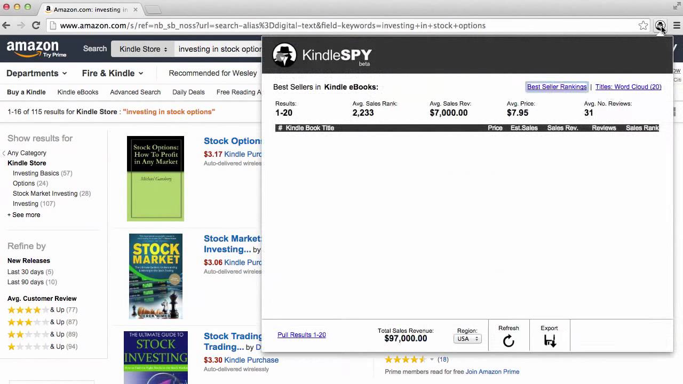Sort by Kindle Book Title column header
683x384 pixels.
point(309,128)
